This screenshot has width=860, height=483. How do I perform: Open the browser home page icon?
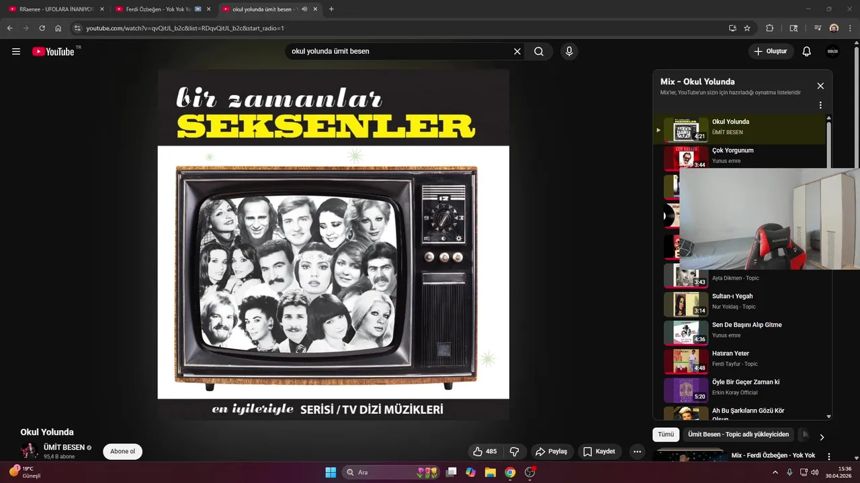tap(58, 28)
